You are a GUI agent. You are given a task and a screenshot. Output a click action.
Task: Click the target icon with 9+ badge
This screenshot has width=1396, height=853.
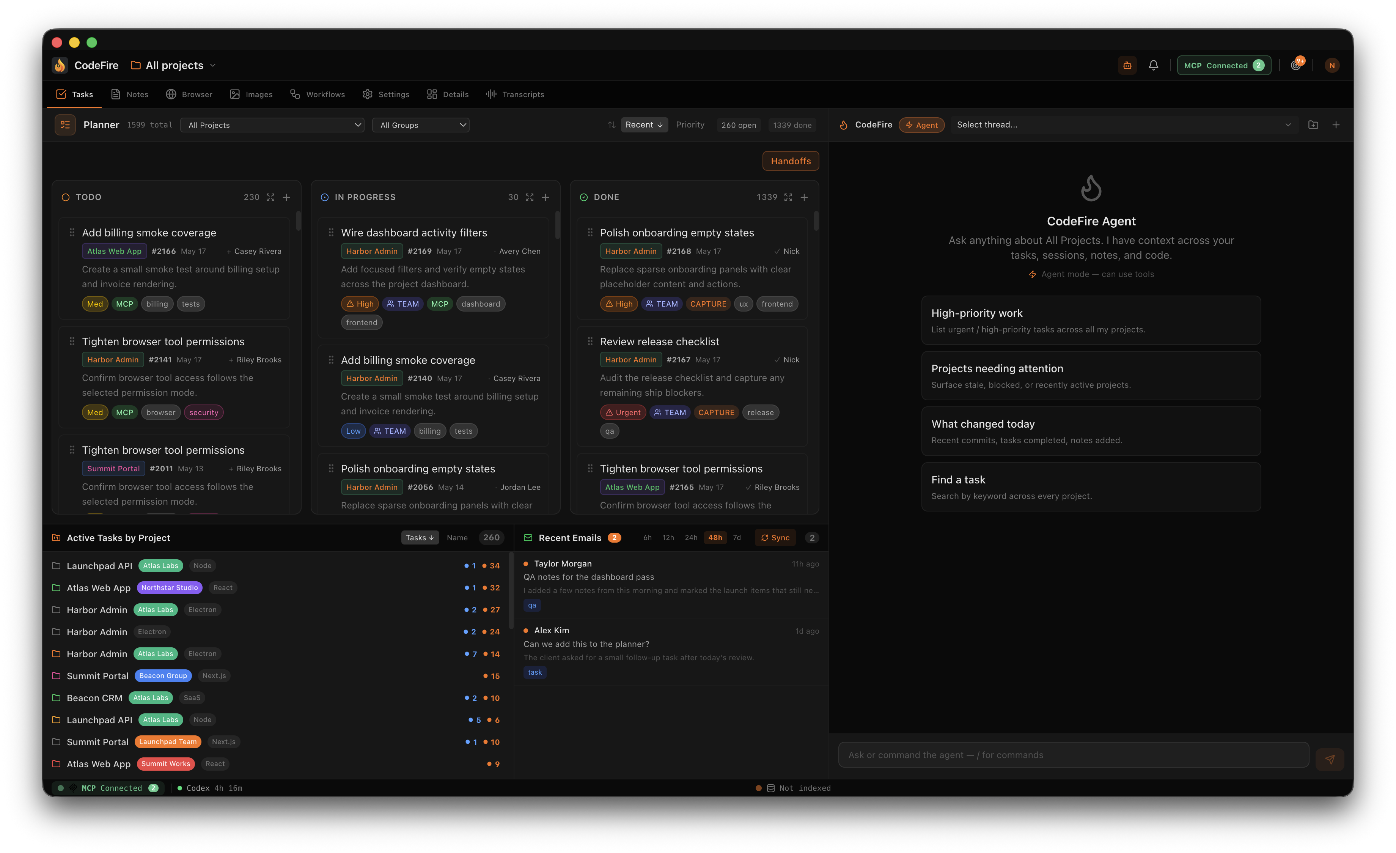(1296, 65)
